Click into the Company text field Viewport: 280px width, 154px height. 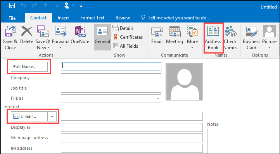pyautogui.click(x=111, y=78)
